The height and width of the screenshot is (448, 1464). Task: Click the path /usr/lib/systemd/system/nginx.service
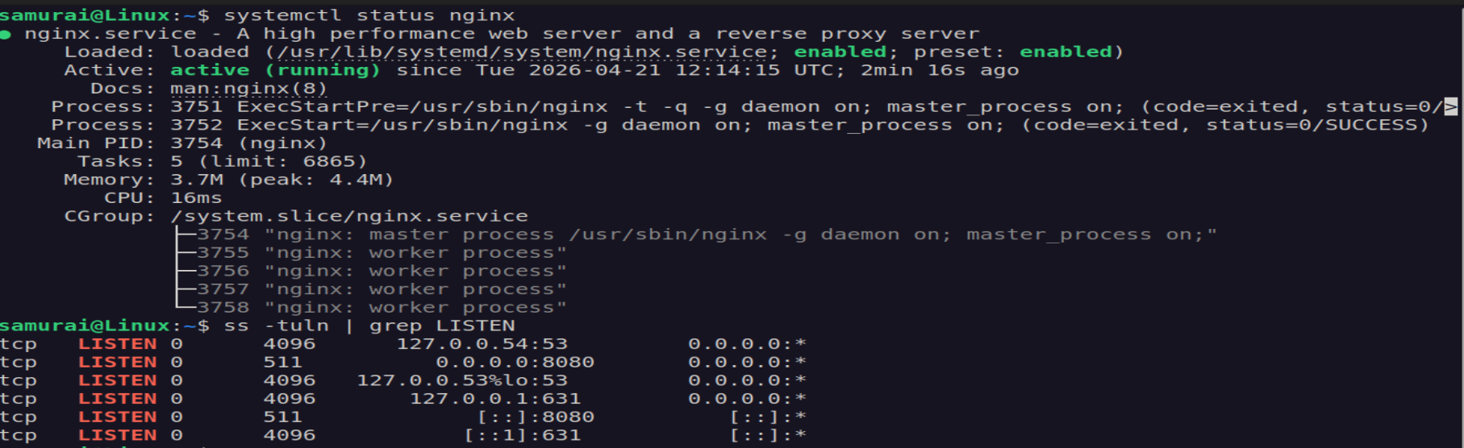pos(521,52)
